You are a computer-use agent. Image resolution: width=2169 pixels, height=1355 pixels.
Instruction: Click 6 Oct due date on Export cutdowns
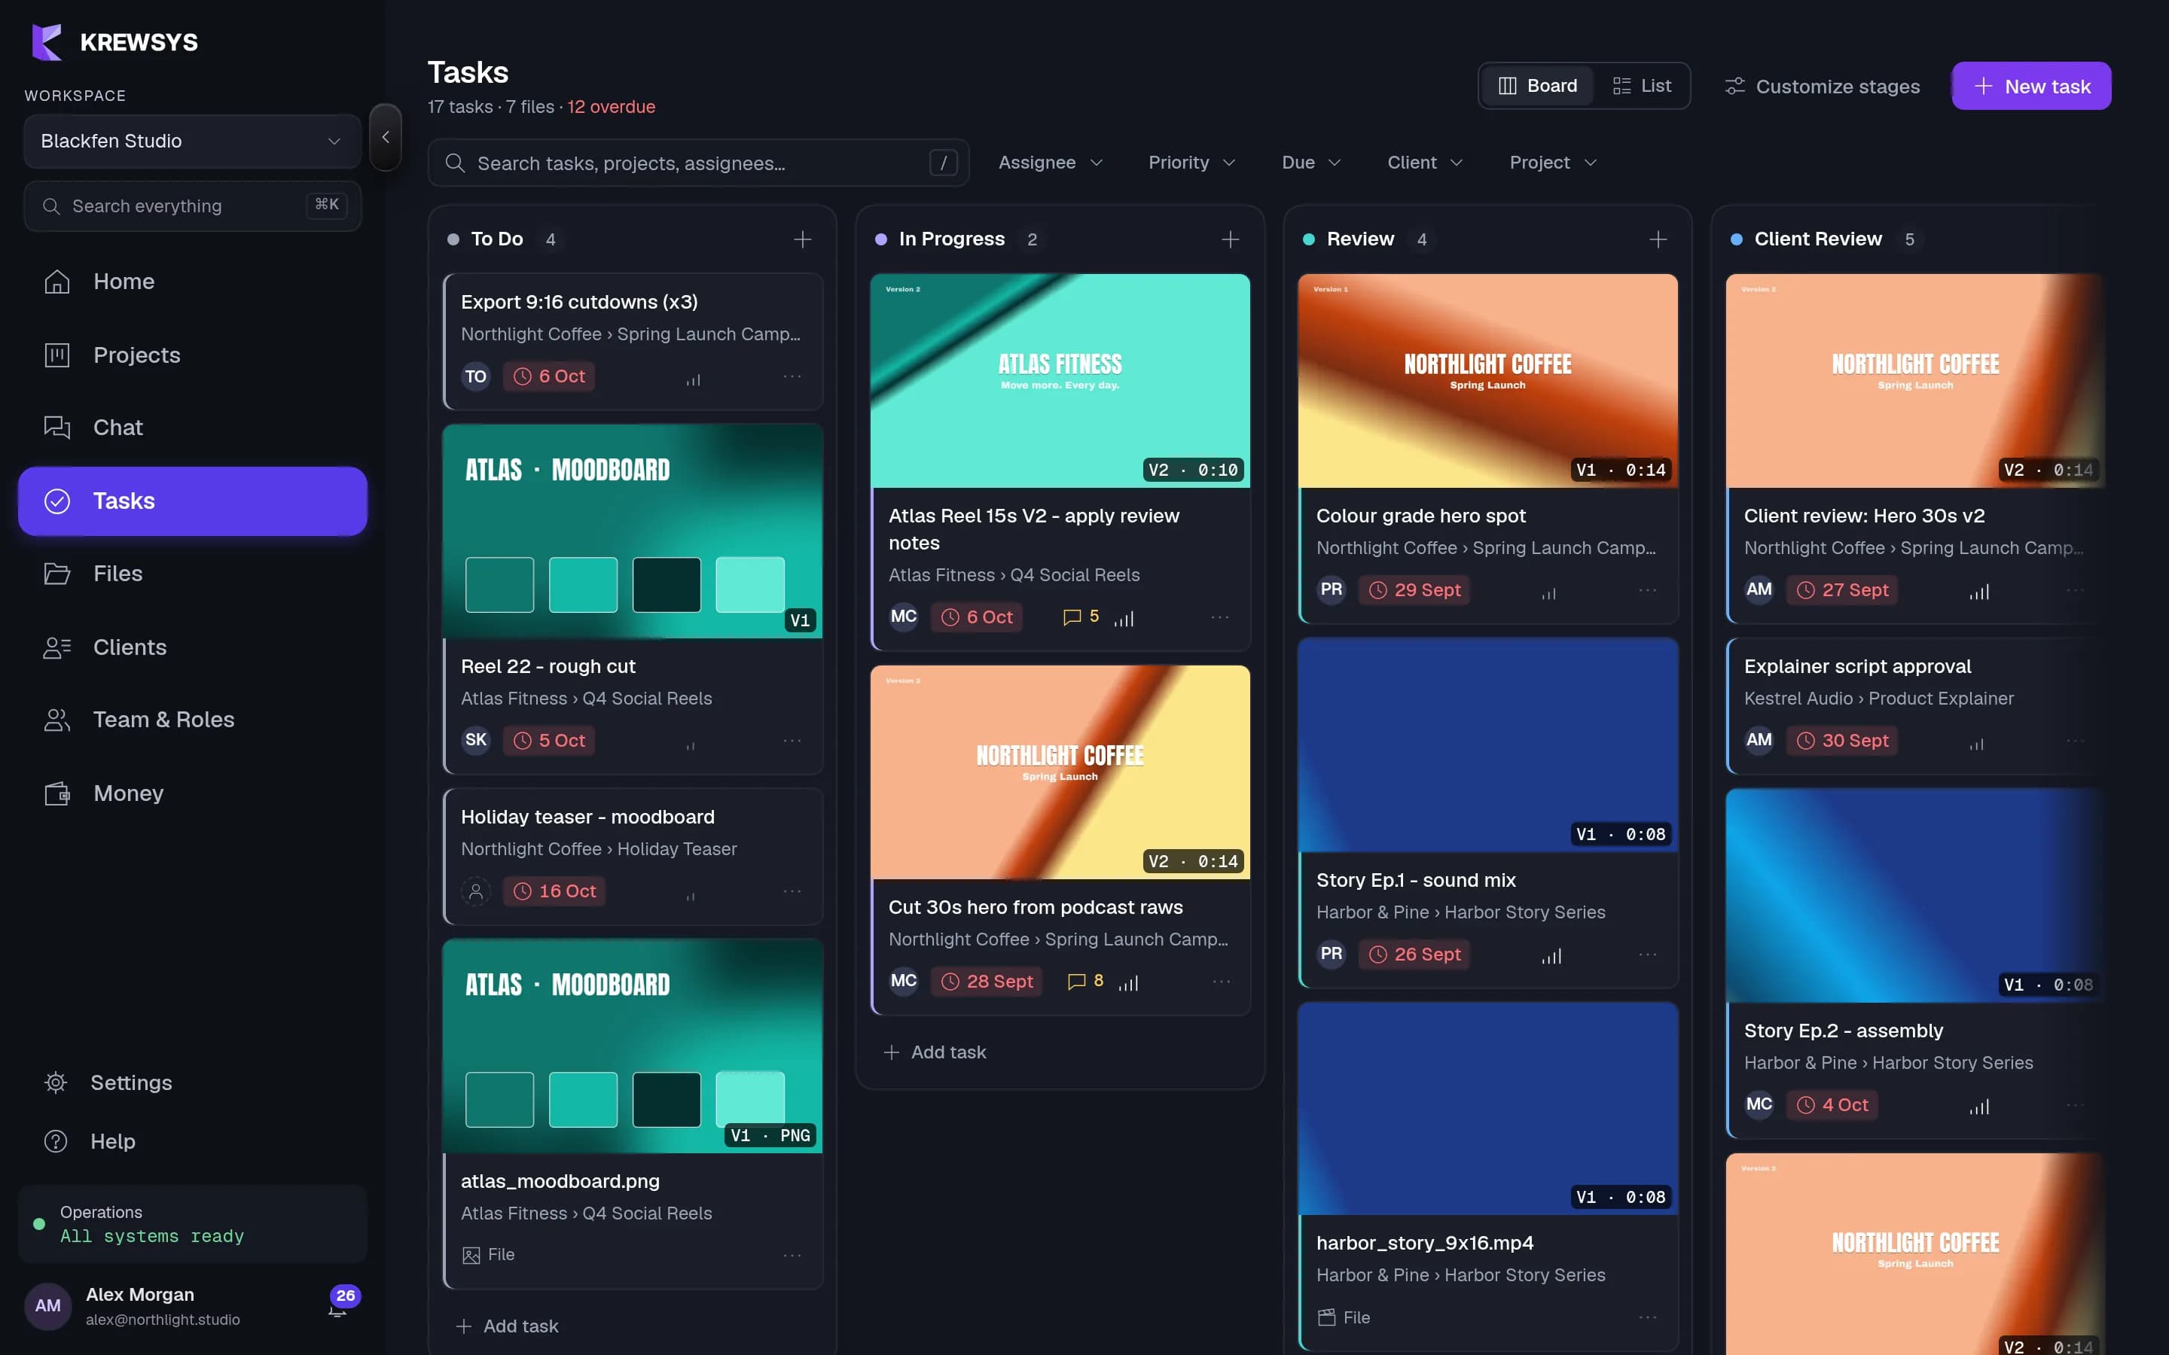pos(548,376)
